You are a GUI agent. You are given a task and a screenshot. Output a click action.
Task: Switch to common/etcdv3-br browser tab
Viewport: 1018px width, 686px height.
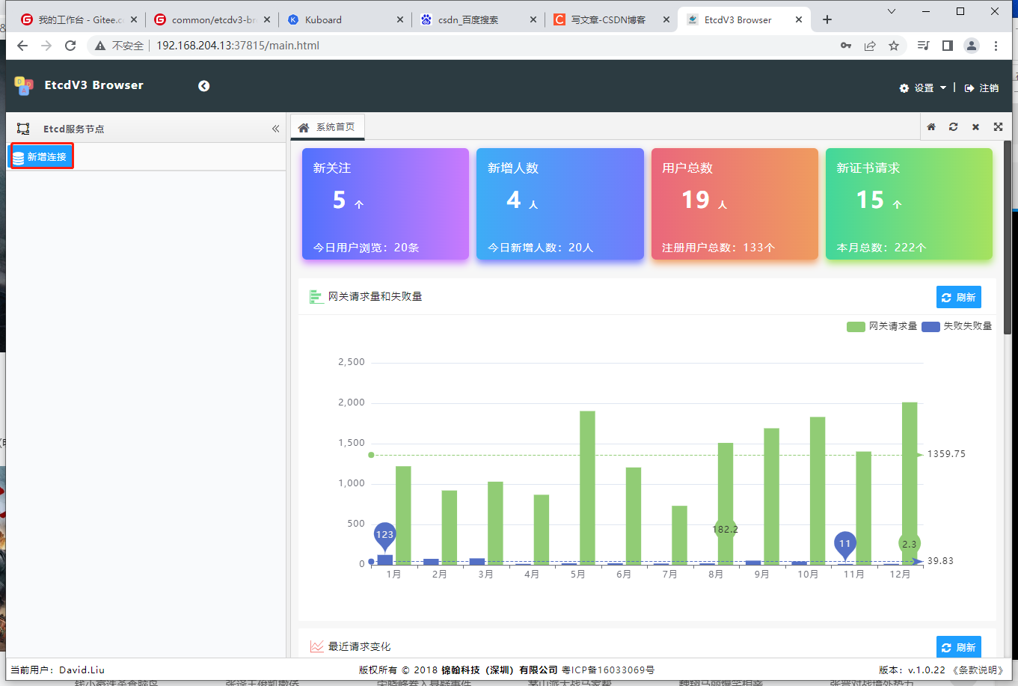click(x=211, y=19)
